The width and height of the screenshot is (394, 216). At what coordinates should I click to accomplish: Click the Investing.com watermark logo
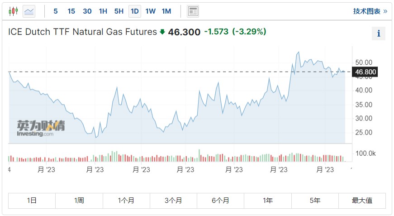click(x=41, y=128)
